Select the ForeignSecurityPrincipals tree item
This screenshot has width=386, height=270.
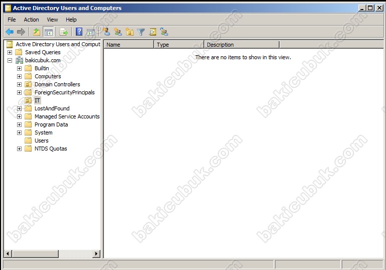[64, 92]
